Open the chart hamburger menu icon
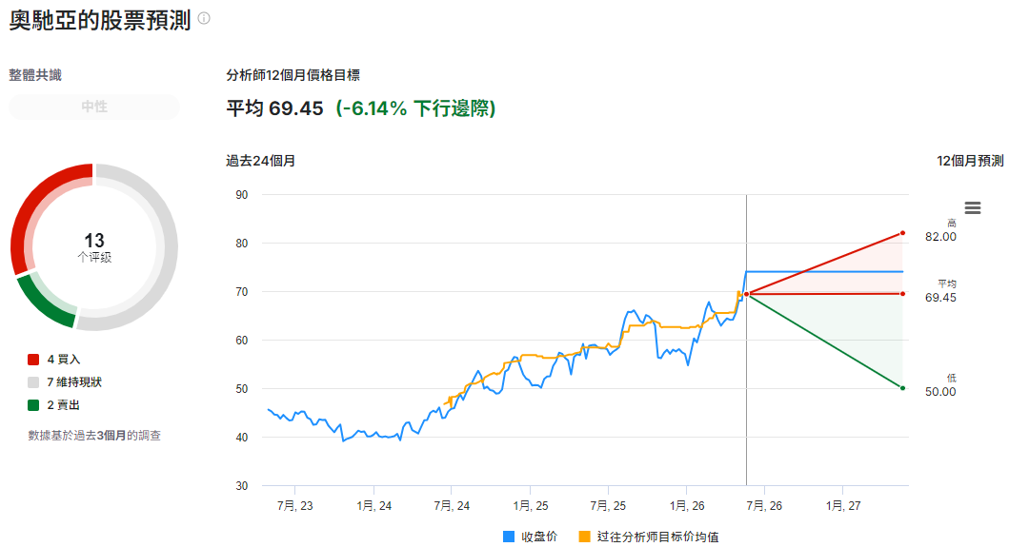1009x547 pixels. (x=973, y=207)
